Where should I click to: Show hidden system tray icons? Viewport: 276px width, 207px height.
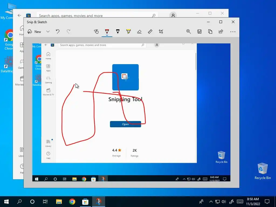click(x=211, y=202)
